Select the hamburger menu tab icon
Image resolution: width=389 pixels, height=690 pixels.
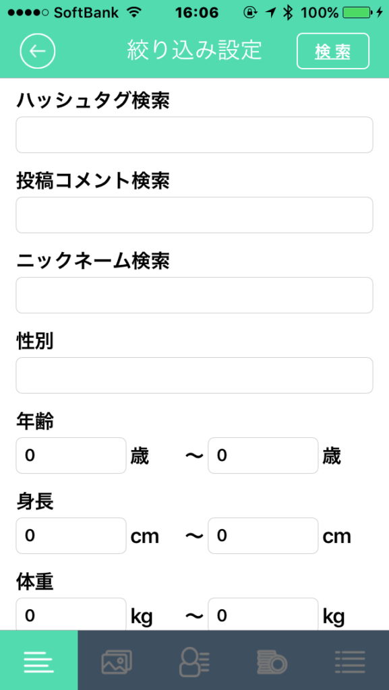click(38, 661)
